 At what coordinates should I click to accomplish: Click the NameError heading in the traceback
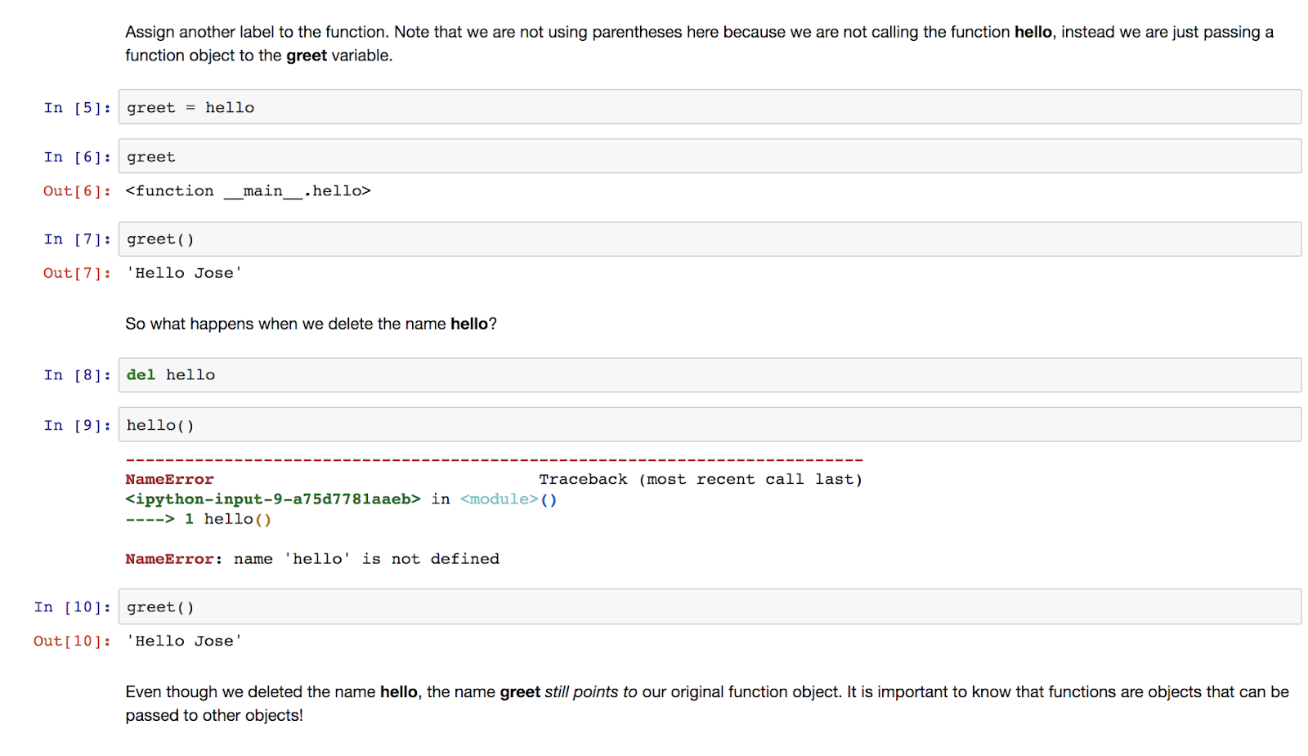[169, 479]
